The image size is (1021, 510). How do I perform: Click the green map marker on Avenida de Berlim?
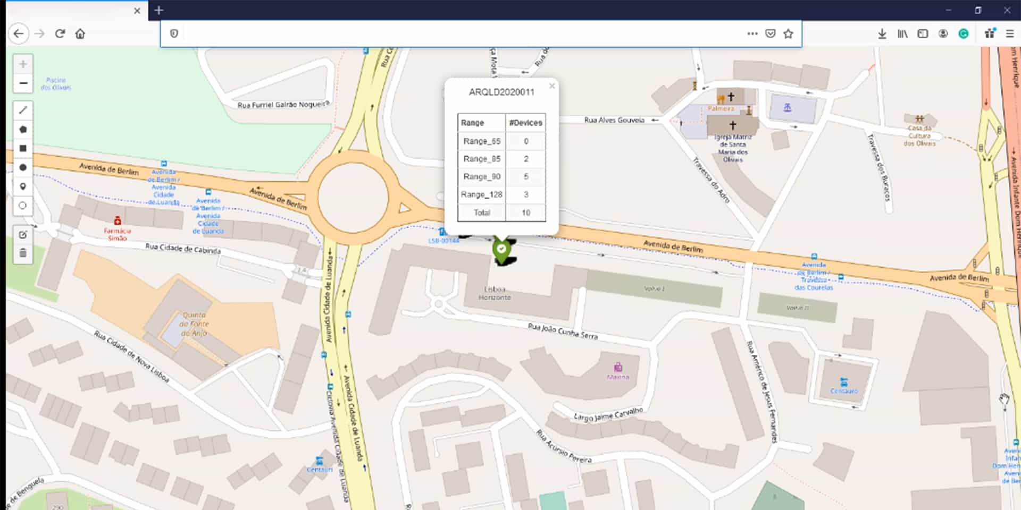(502, 250)
